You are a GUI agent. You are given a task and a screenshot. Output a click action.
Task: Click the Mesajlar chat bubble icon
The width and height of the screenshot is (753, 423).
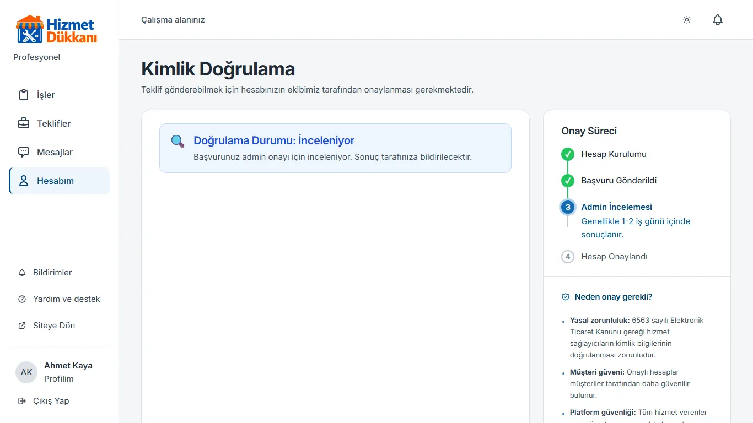(24, 152)
